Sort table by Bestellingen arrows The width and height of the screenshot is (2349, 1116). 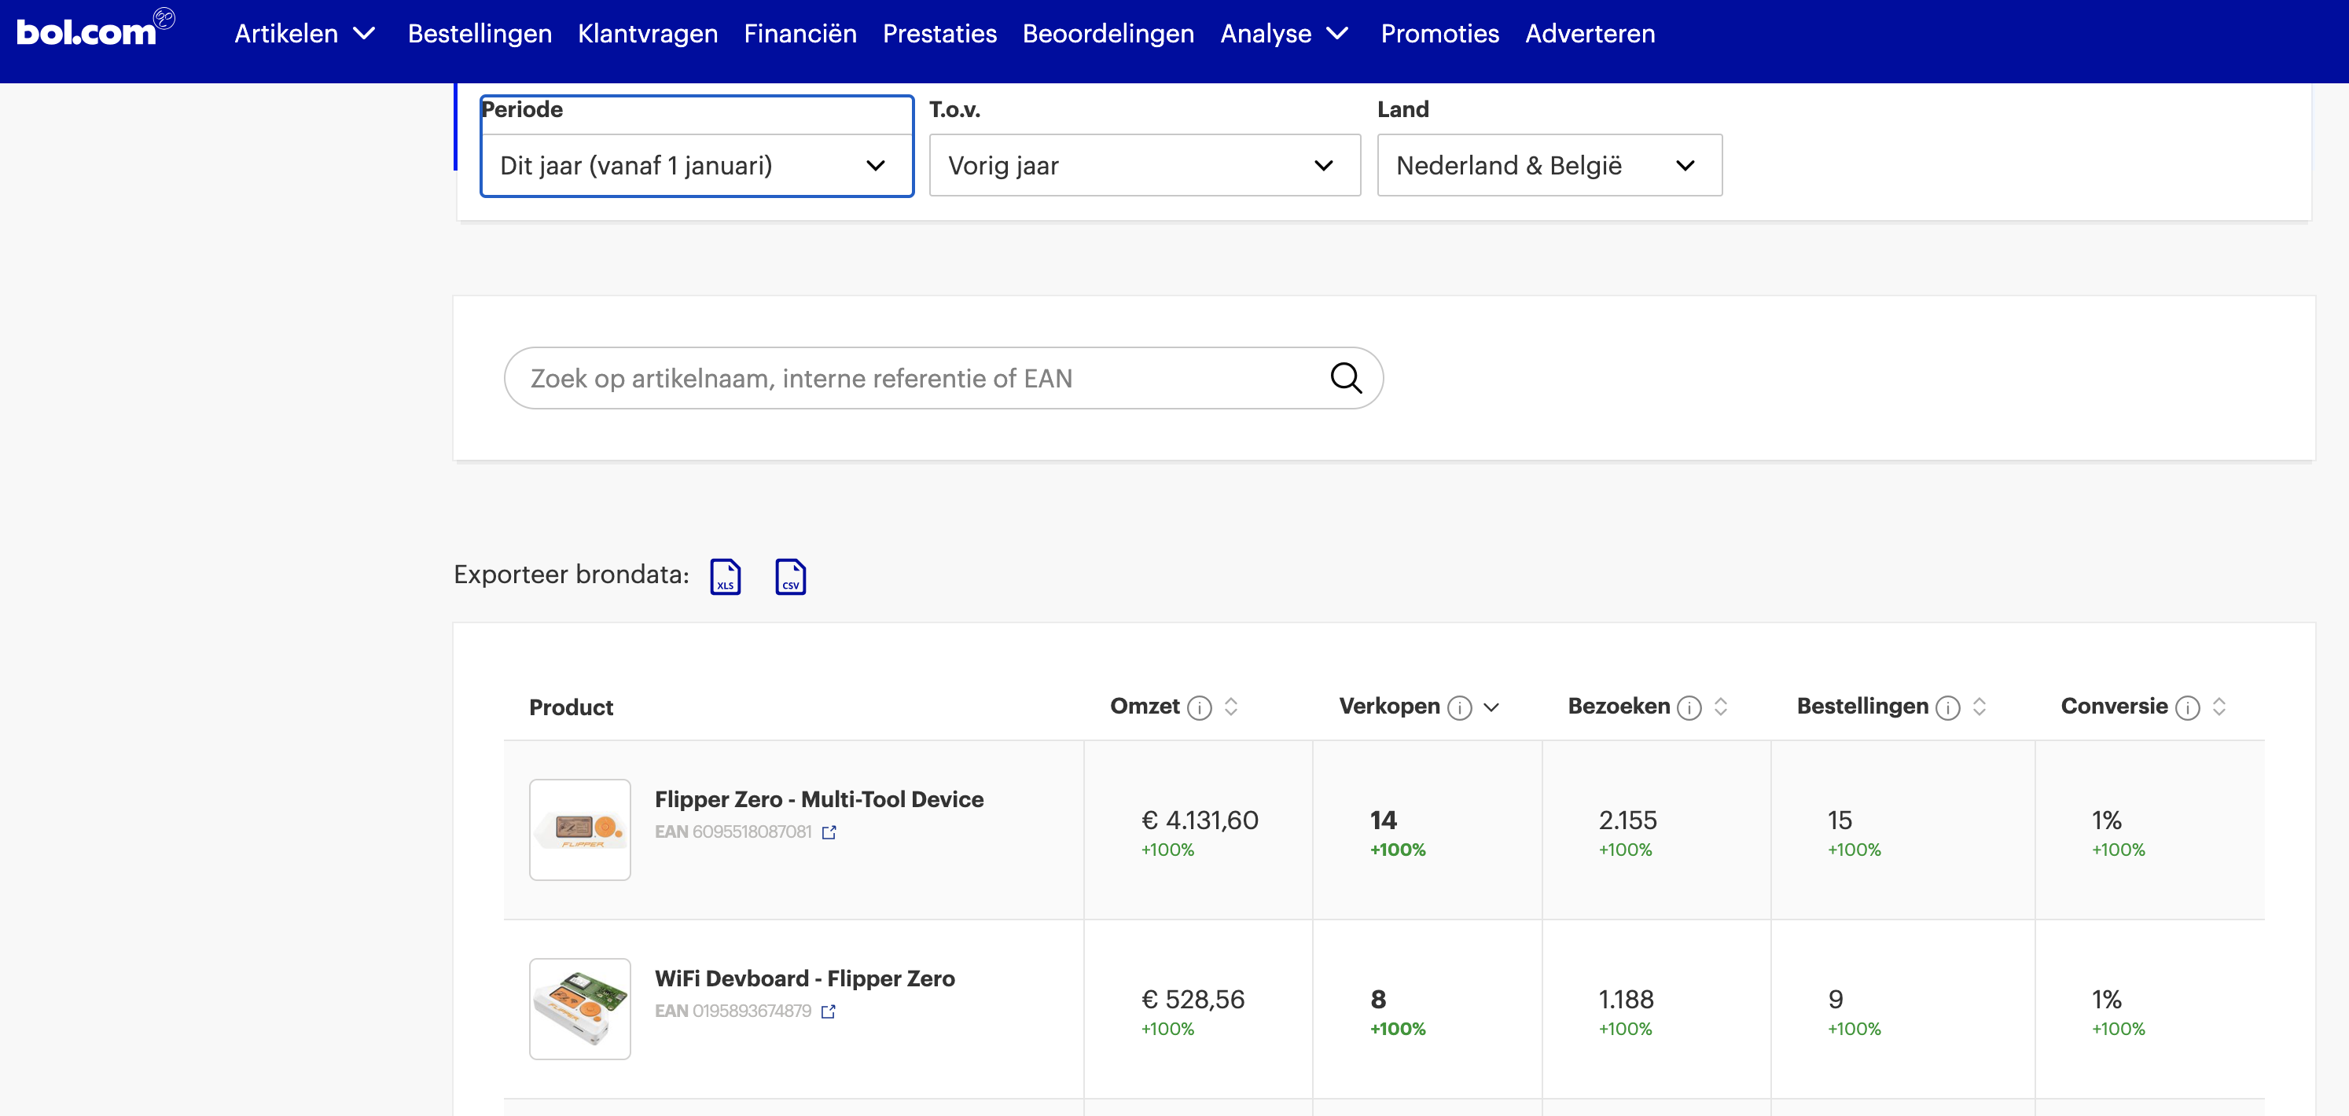(x=1980, y=707)
